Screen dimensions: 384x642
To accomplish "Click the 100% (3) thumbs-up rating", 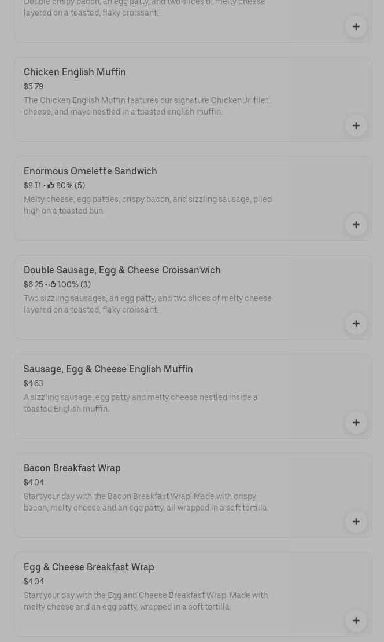I will 70,285.
